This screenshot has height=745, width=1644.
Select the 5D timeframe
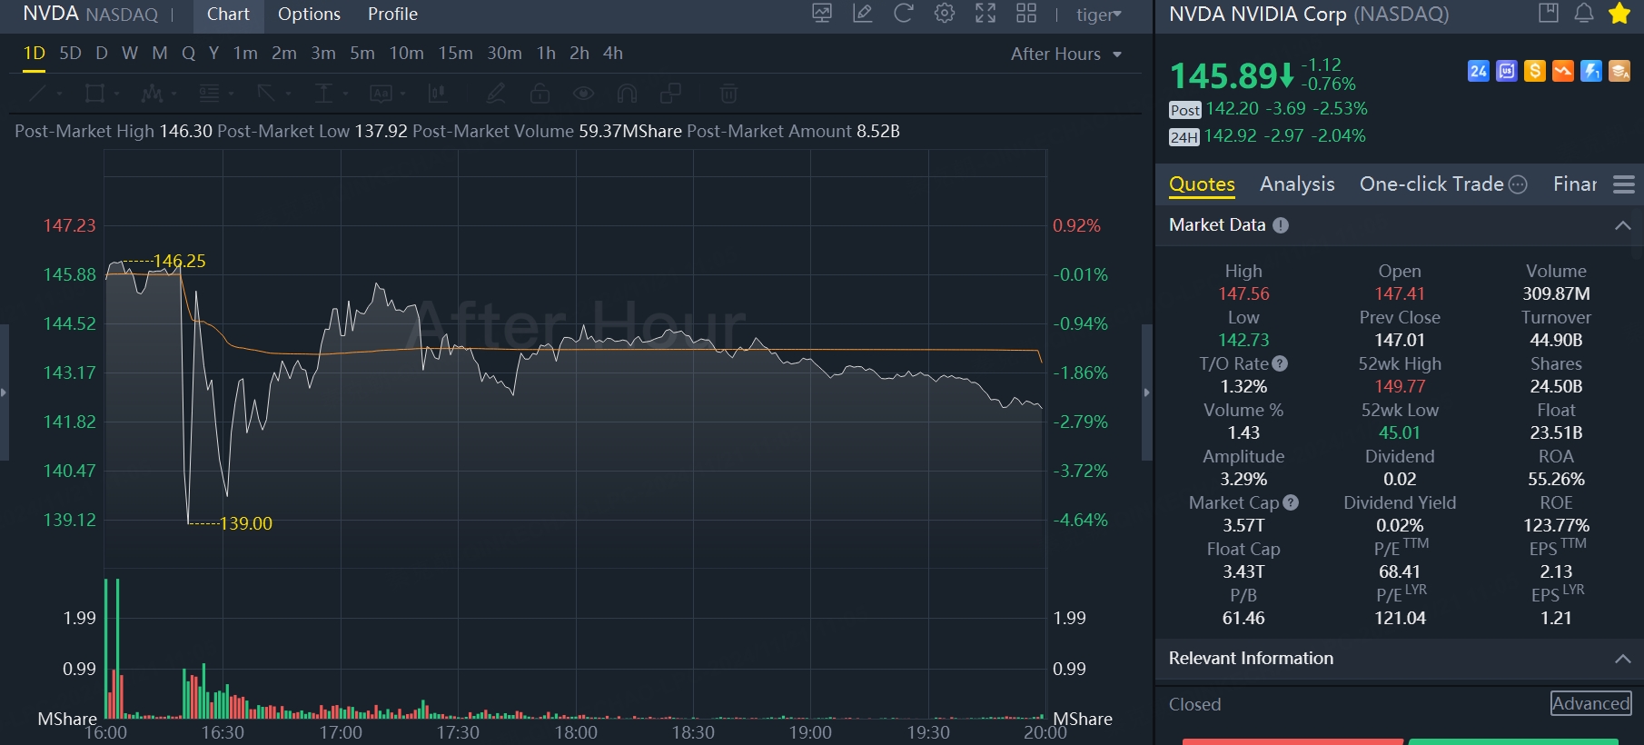point(70,54)
